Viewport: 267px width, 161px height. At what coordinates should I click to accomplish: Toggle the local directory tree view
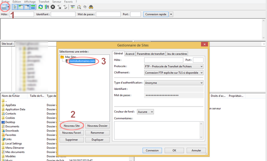[x=21, y=7]
